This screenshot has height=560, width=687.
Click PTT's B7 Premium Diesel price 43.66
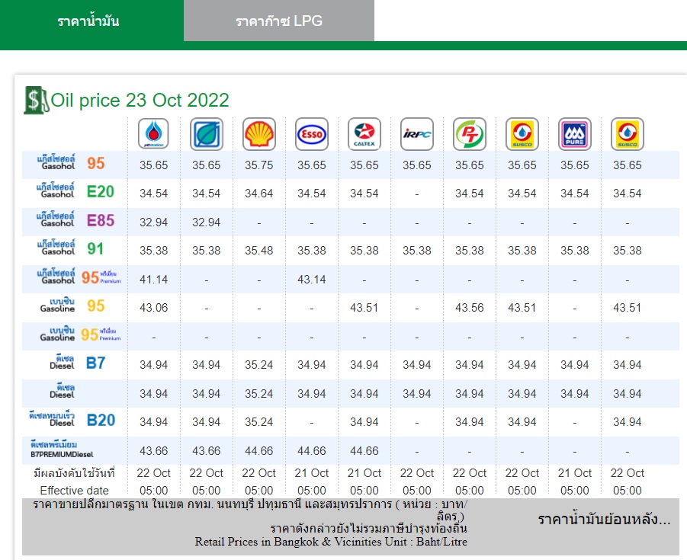click(x=153, y=451)
